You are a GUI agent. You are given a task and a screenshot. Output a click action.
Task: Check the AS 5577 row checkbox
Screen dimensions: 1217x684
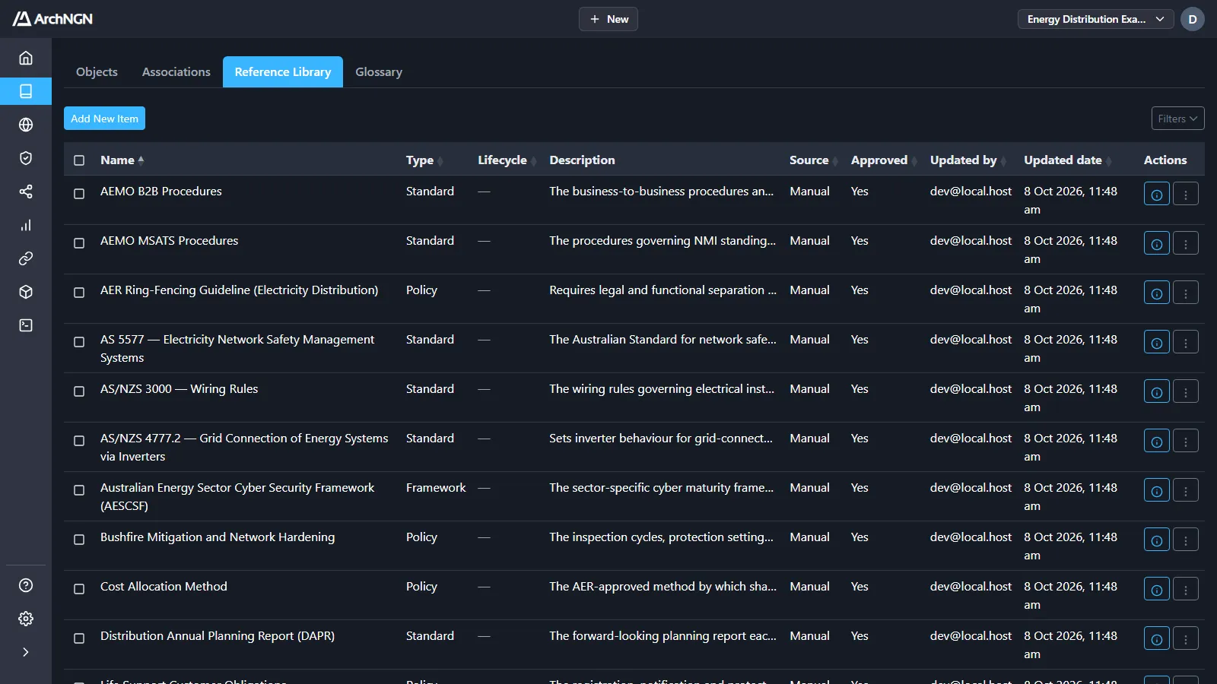[79, 342]
